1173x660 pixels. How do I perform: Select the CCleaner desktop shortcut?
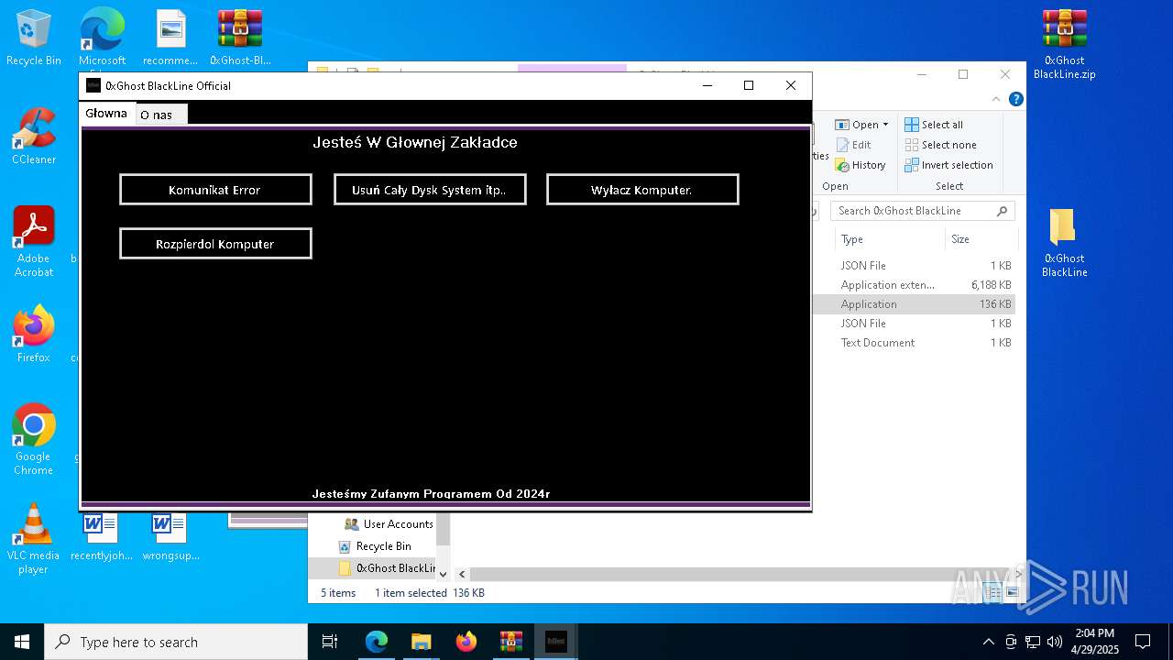pos(34,137)
